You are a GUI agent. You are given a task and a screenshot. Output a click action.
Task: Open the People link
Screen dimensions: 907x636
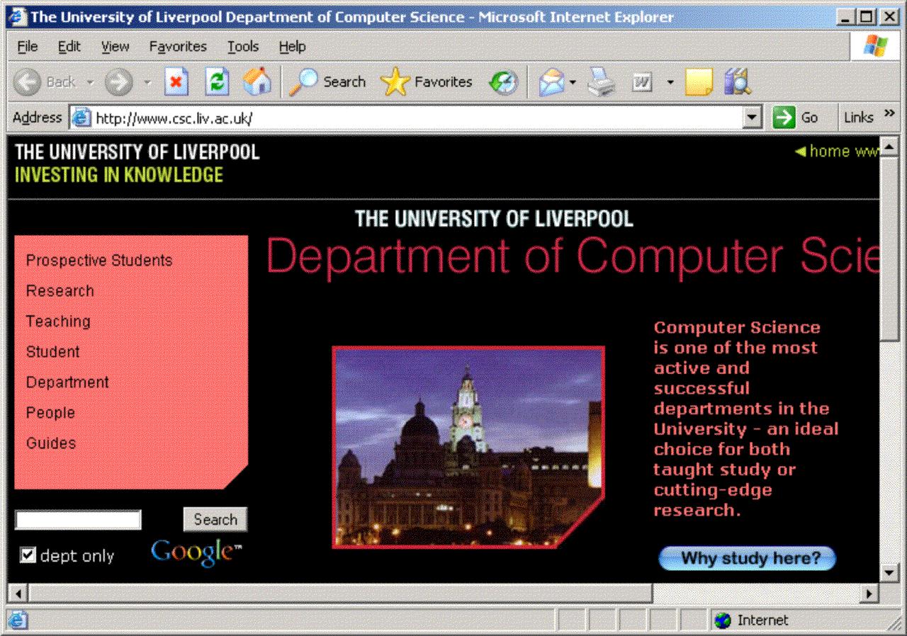(50, 413)
